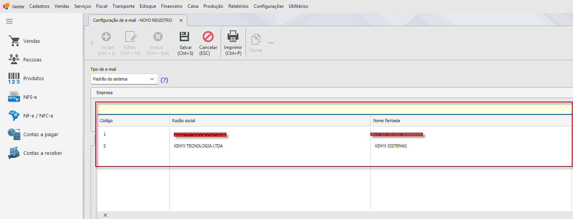
Task: Open the Produção menu
Action: click(x=213, y=6)
